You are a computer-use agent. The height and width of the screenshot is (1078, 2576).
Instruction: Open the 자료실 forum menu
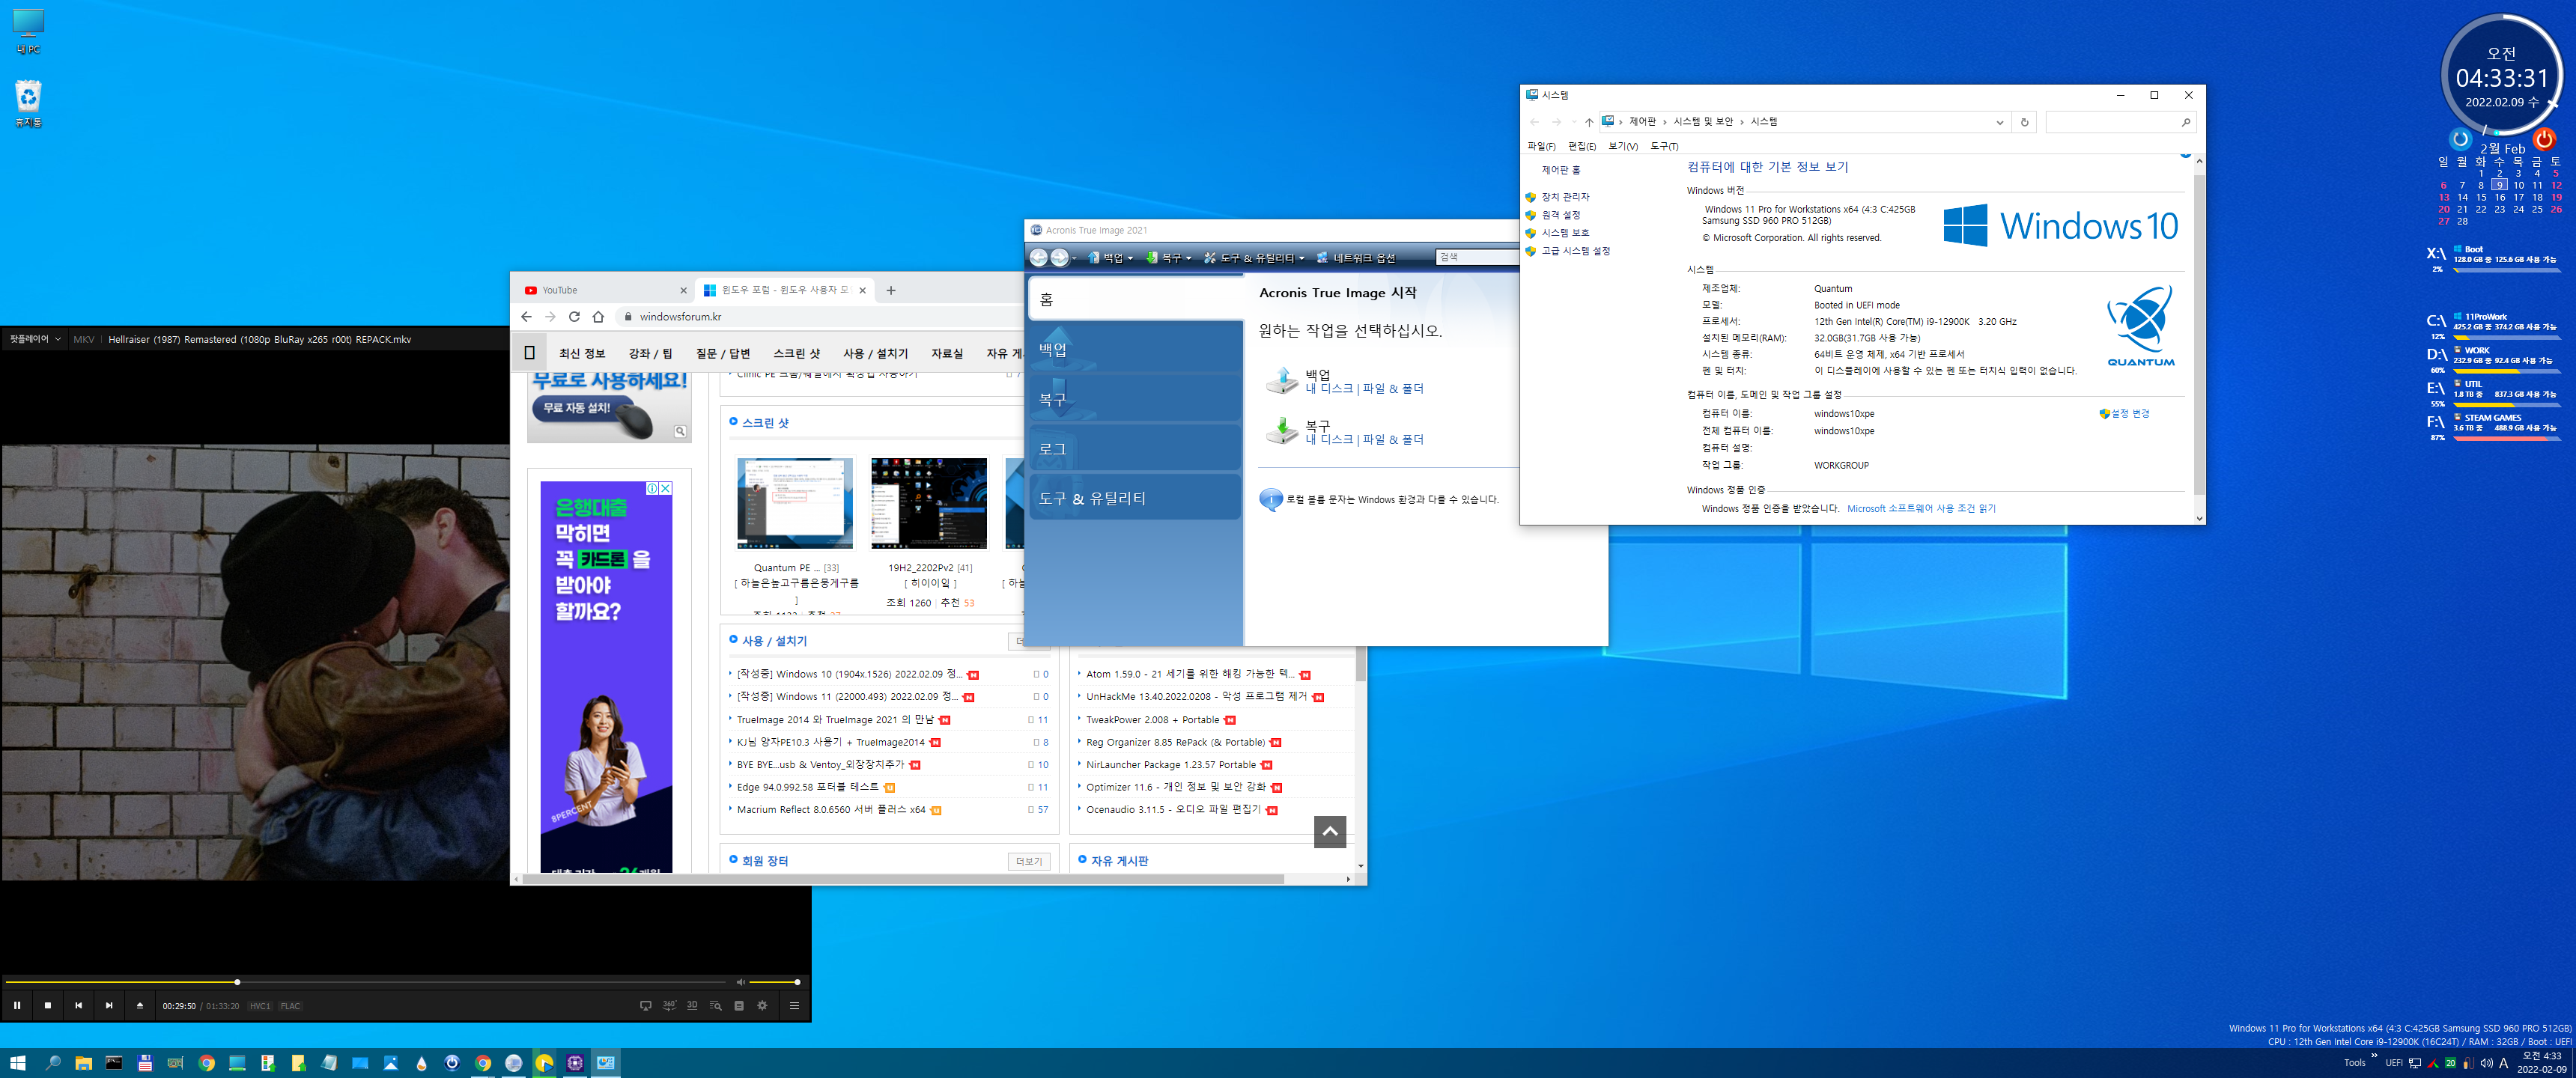pos(947,353)
